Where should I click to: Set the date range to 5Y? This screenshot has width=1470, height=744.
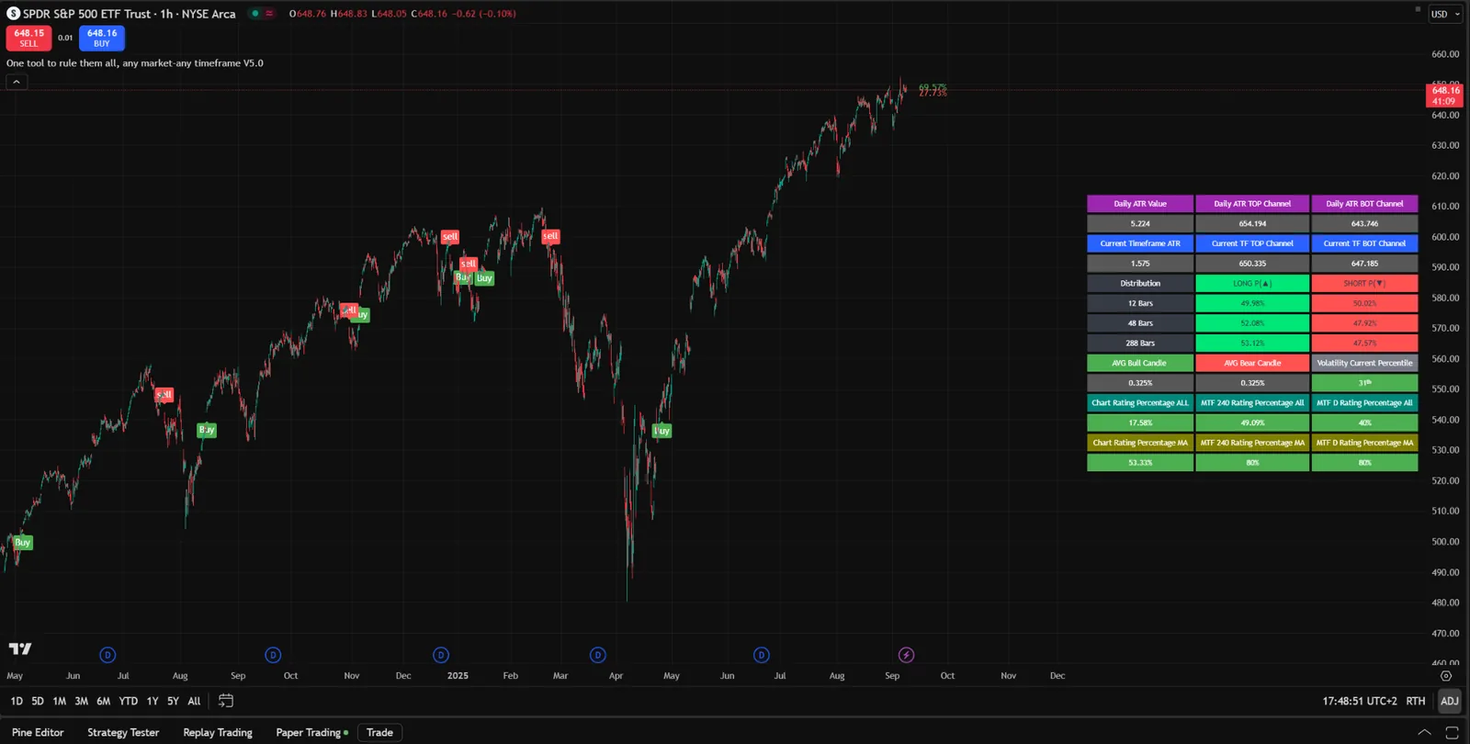click(x=173, y=701)
